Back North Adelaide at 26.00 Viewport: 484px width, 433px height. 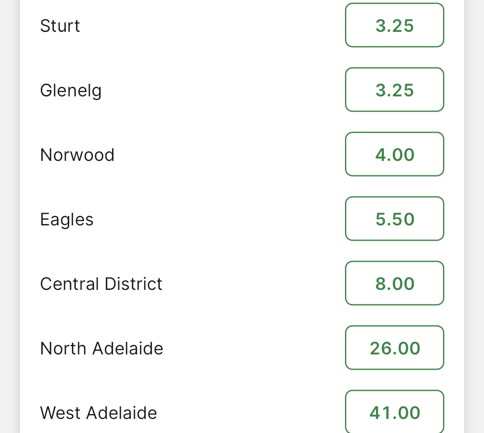coord(395,348)
